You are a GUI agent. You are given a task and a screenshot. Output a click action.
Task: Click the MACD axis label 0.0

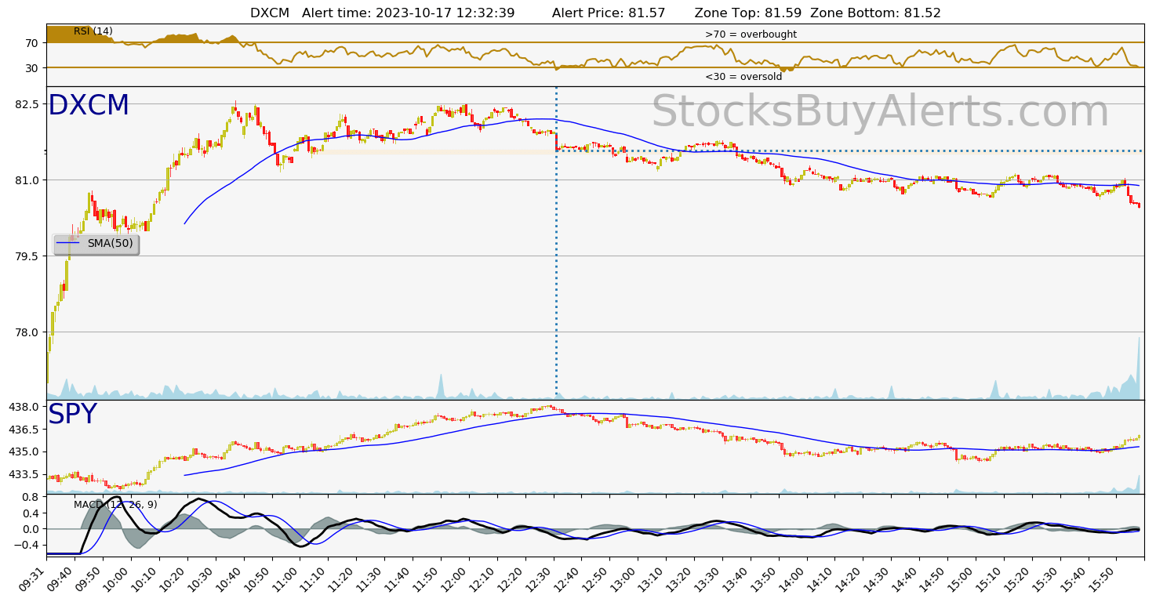pyautogui.click(x=30, y=529)
